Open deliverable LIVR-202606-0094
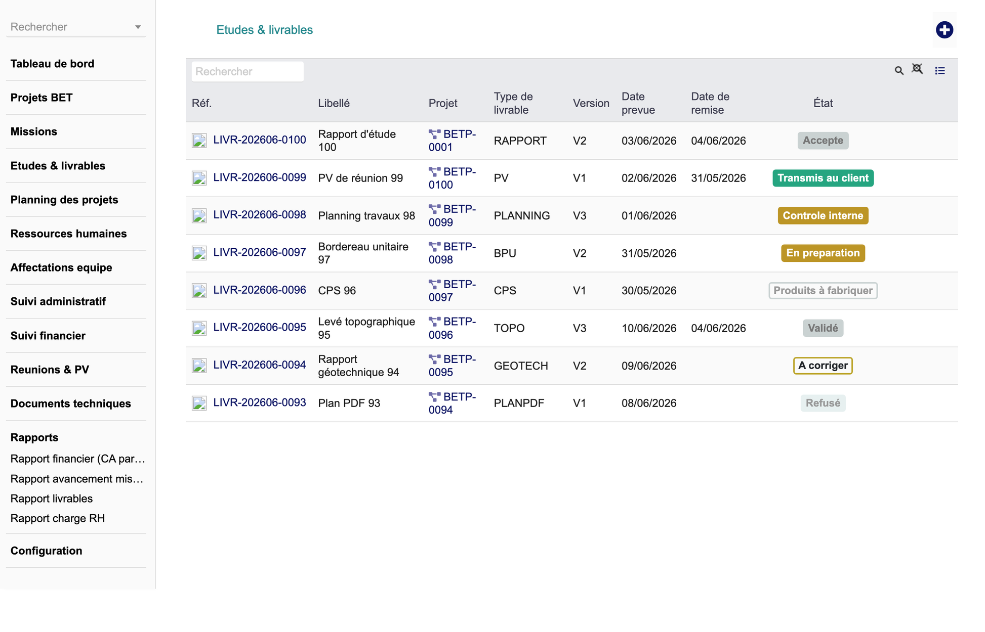The height and width of the screenshot is (632, 985). click(260, 365)
